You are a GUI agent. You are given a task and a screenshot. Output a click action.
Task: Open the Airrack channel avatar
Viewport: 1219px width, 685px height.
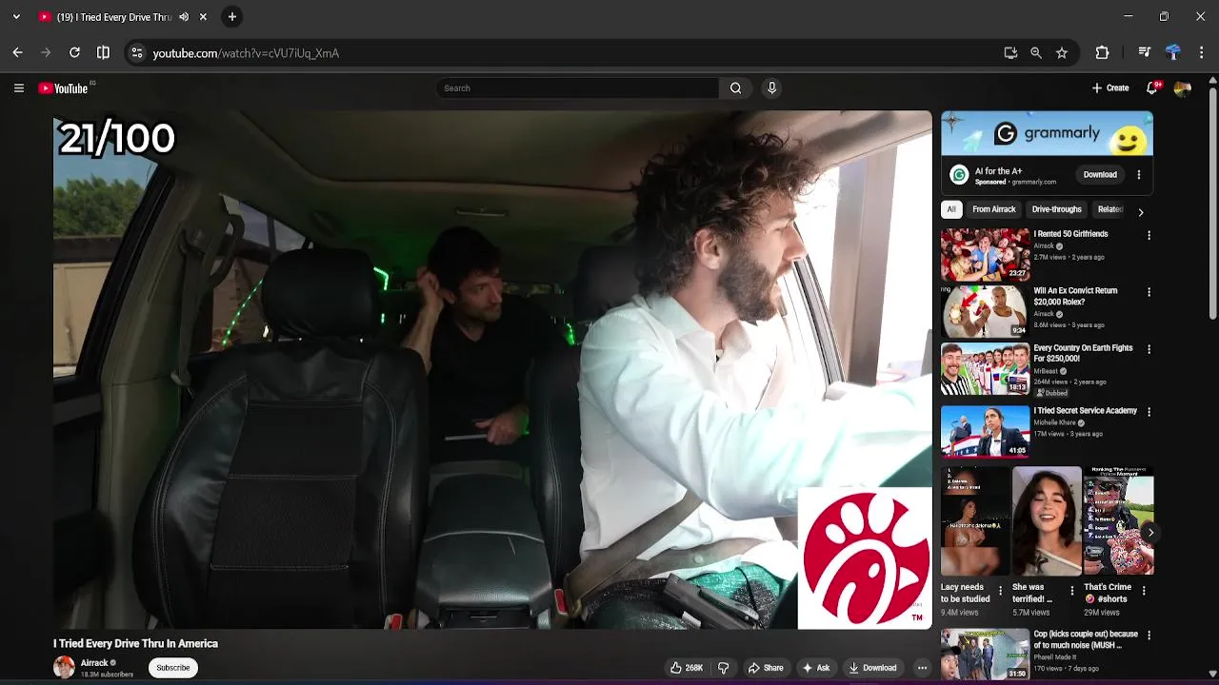point(64,668)
